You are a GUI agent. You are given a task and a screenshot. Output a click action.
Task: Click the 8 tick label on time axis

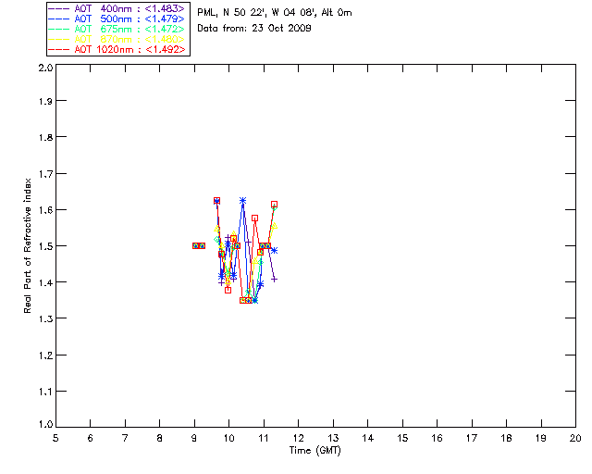click(160, 438)
